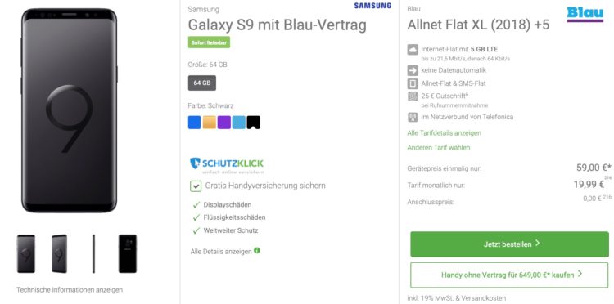Click the Samsung brand logo
Image resolution: width=614 pixels, height=304 pixels.
(372, 6)
